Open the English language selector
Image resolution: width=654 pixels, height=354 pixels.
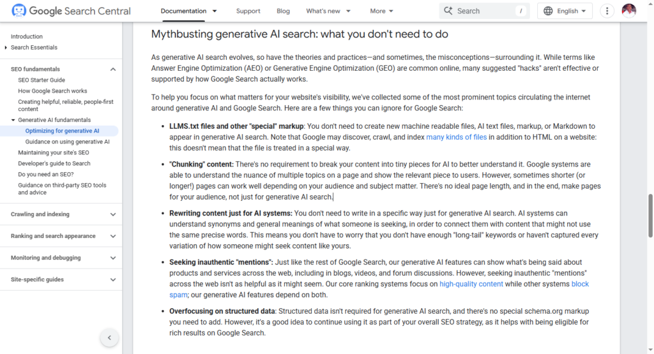point(565,11)
